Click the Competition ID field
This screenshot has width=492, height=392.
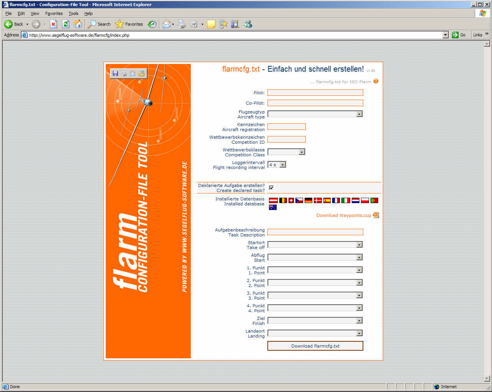tap(286, 139)
